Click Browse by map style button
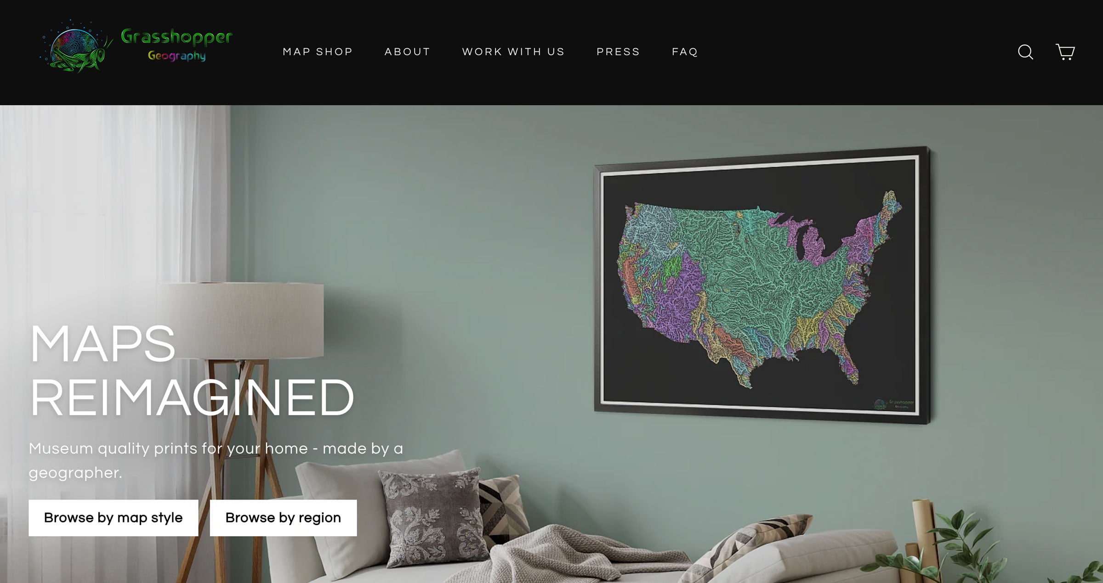The height and width of the screenshot is (583, 1103). click(113, 517)
